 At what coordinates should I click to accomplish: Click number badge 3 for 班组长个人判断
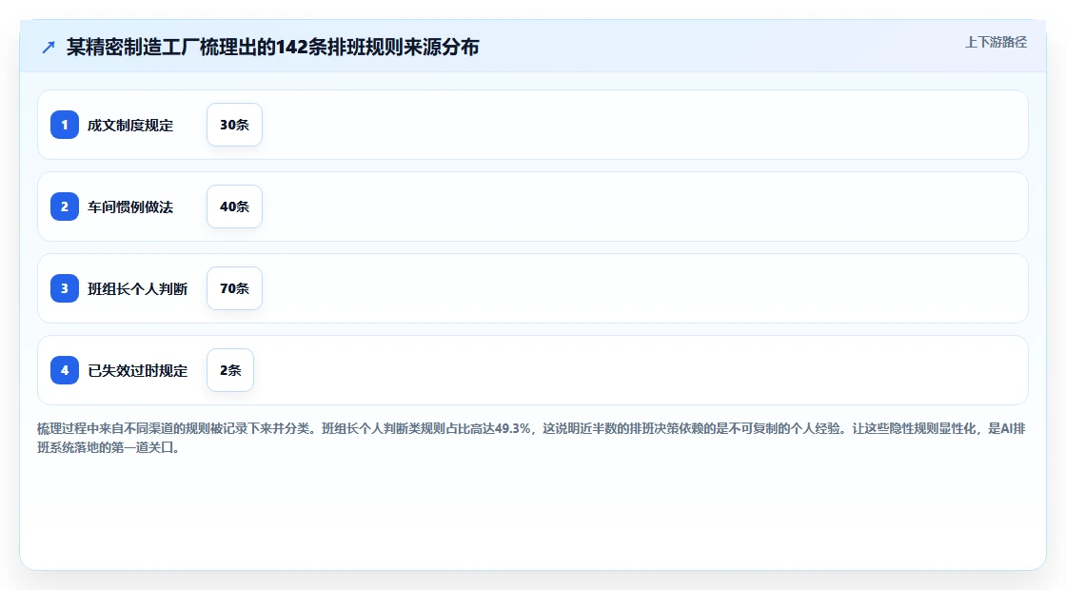65,288
